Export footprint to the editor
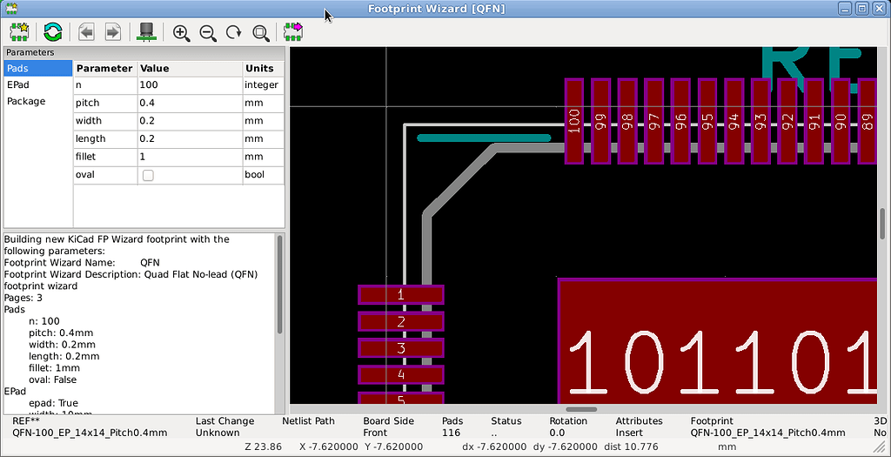Image resolution: width=891 pixels, height=457 pixels. tap(293, 32)
